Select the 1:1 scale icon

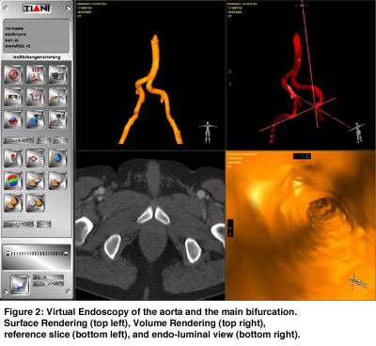pyautogui.click(x=36, y=74)
